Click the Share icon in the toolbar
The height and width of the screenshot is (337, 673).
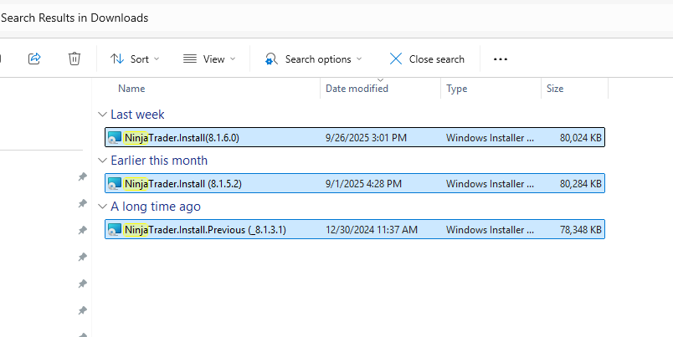pos(34,59)
